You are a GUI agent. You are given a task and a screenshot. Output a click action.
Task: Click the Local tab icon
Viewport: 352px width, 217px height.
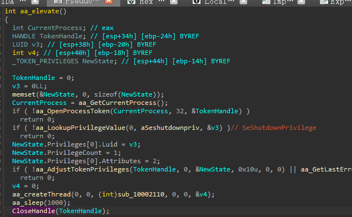point(197,2)
